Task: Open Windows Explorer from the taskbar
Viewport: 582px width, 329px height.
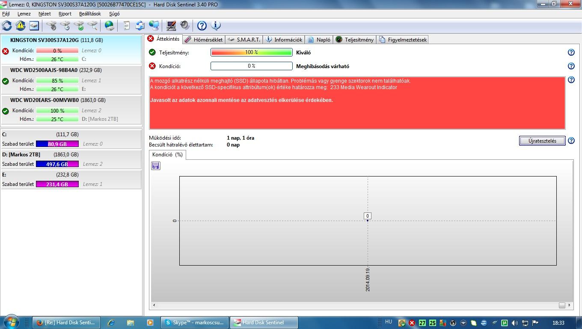Action: (x=131, y=323)
